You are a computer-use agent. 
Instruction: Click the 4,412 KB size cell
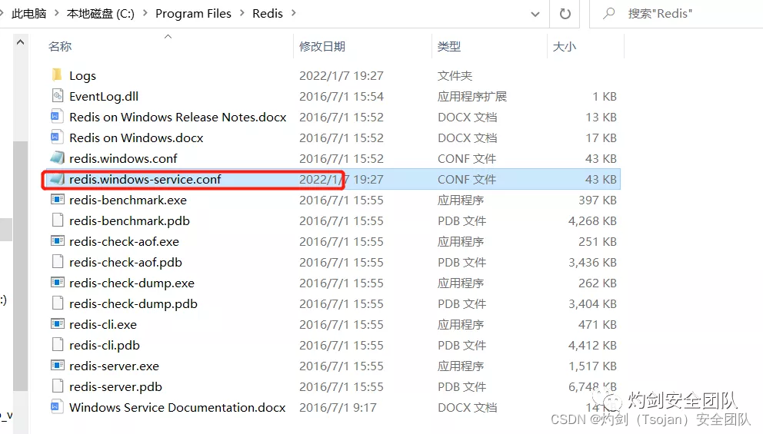592,345
